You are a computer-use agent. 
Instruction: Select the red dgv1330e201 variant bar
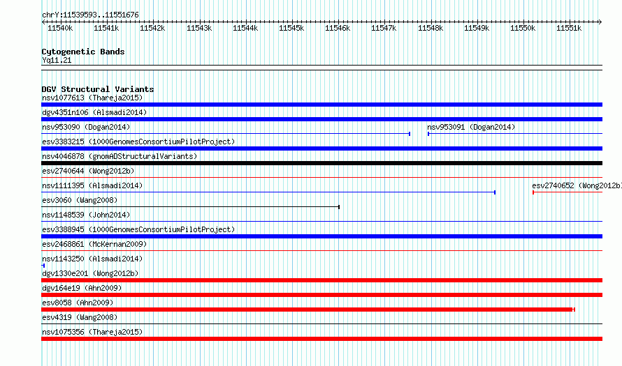tap(321, 280)
